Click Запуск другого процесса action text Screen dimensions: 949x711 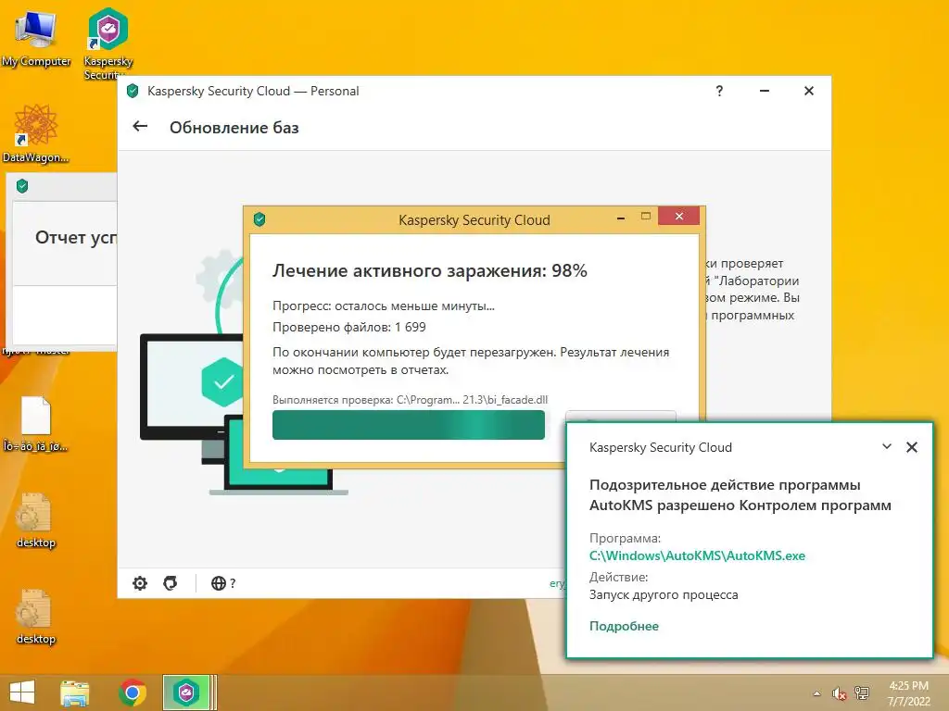coord(664,595)
